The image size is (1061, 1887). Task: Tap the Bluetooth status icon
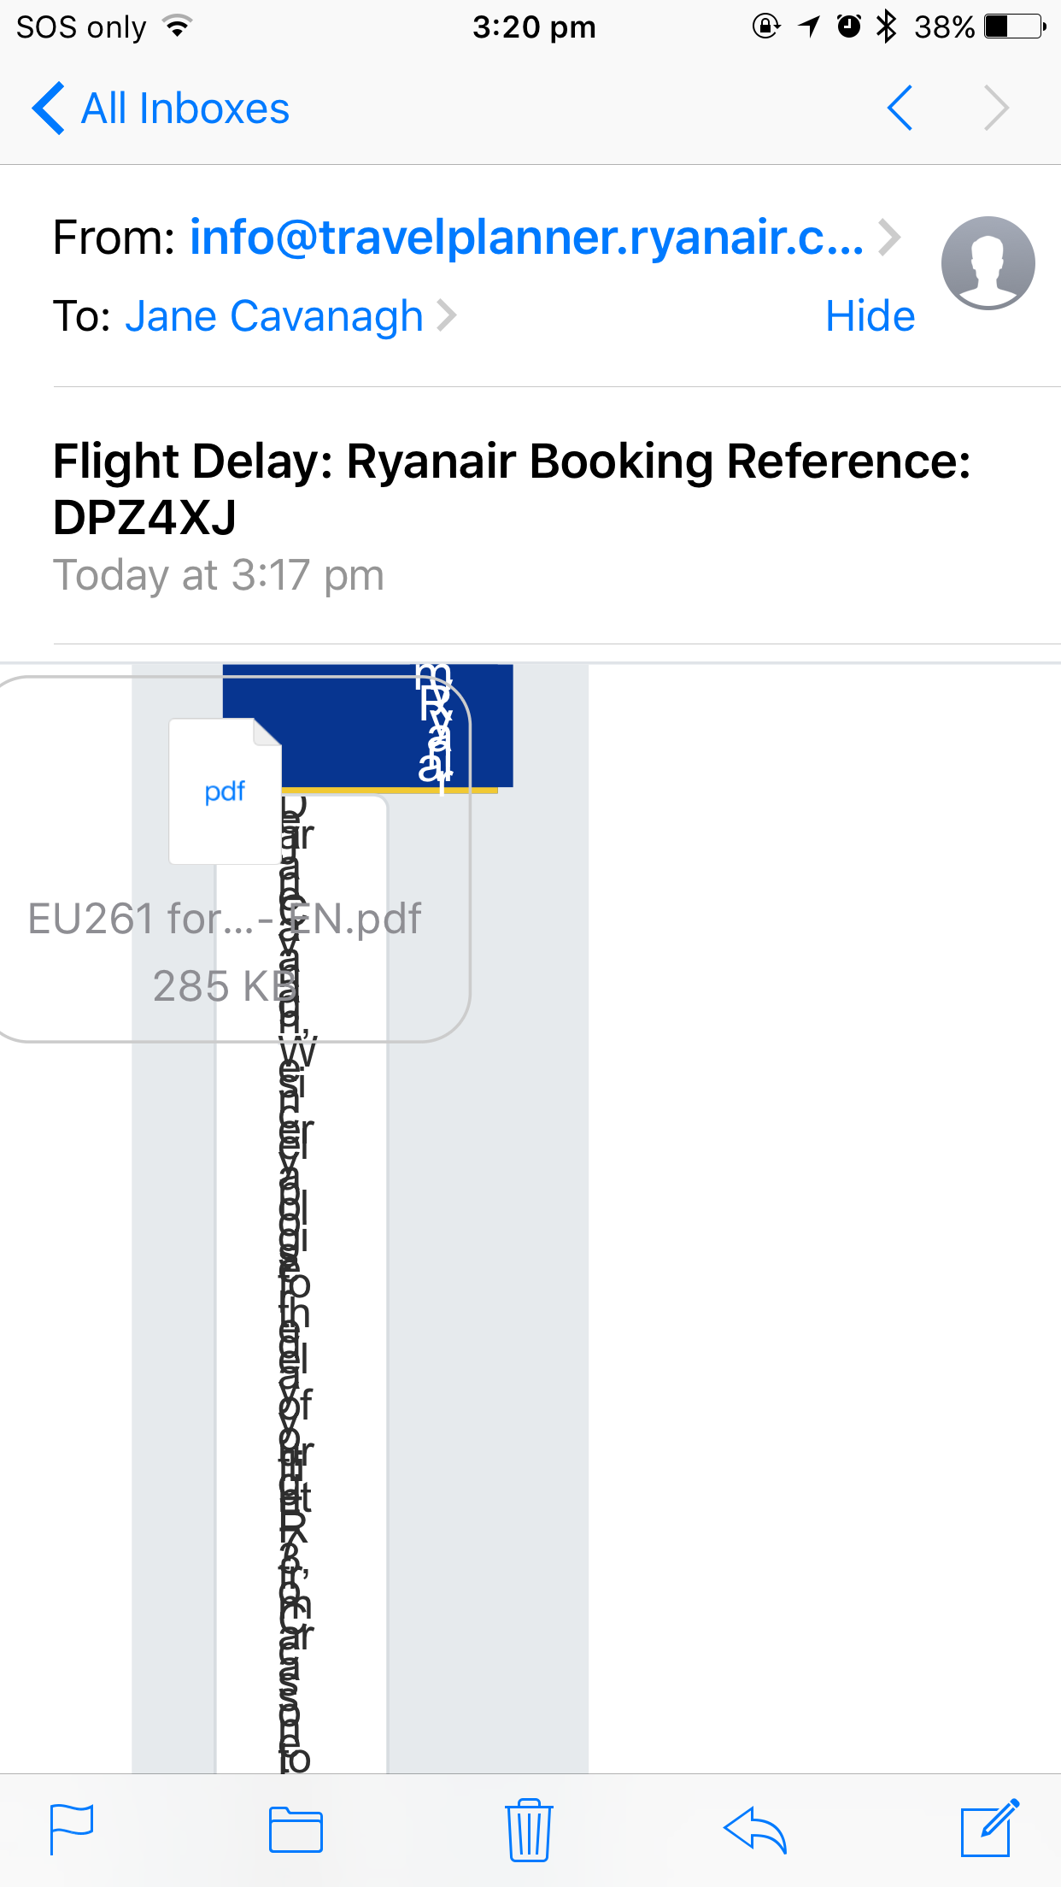[x=887, y=26]
